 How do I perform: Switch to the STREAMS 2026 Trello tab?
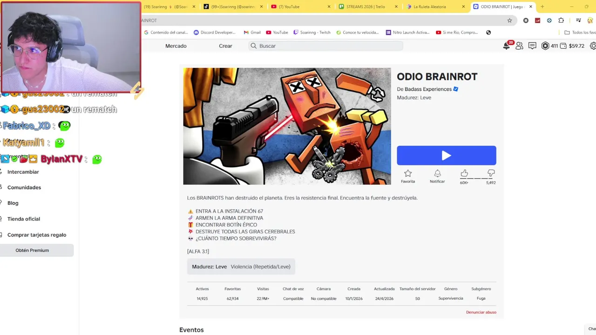click(367, 7)
